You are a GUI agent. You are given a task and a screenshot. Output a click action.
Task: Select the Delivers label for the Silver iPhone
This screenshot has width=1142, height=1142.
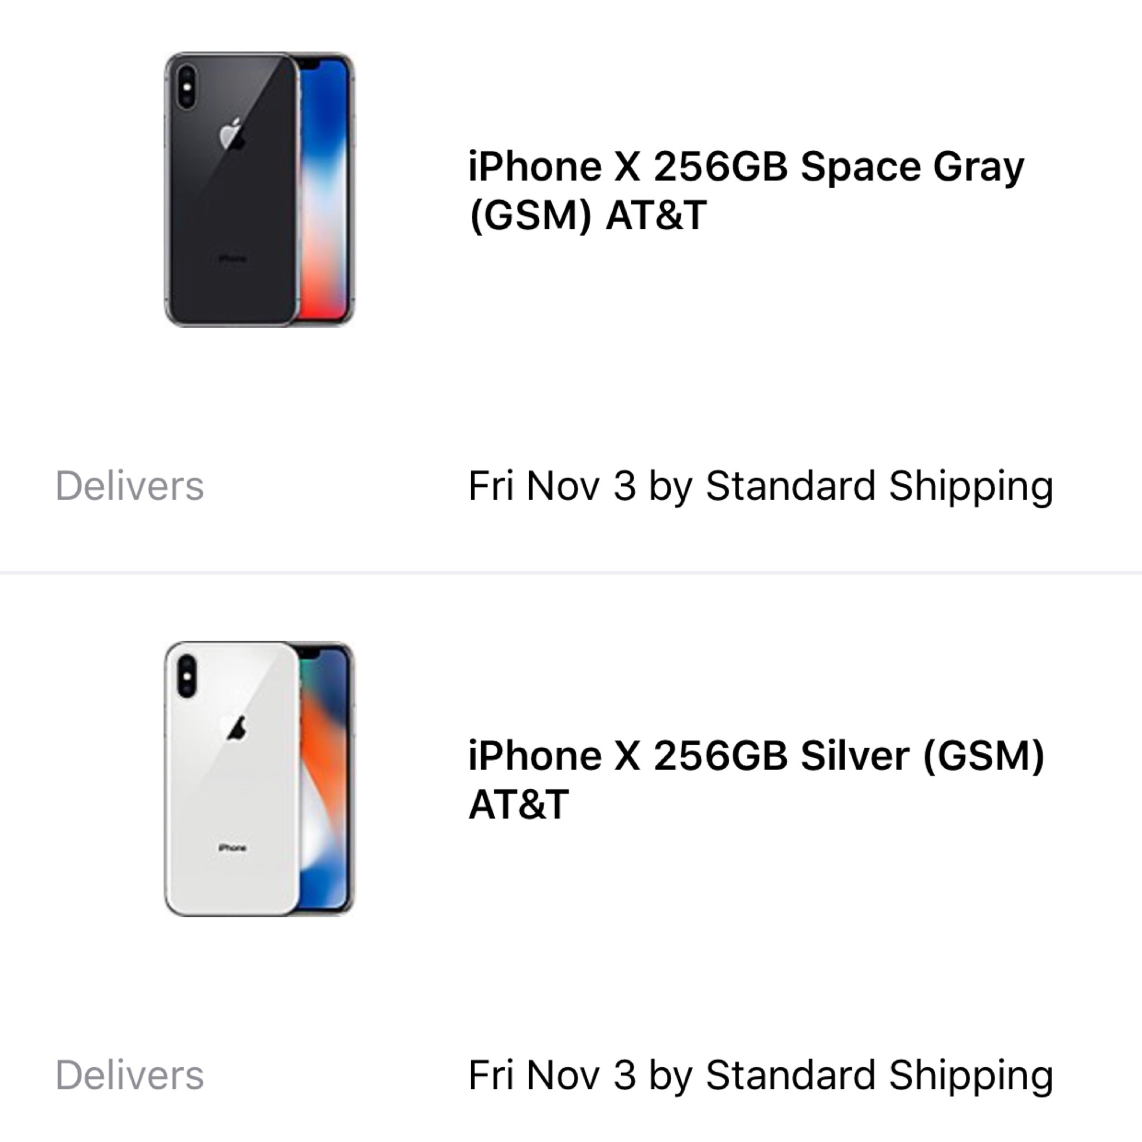click(x=129, y=1075)
